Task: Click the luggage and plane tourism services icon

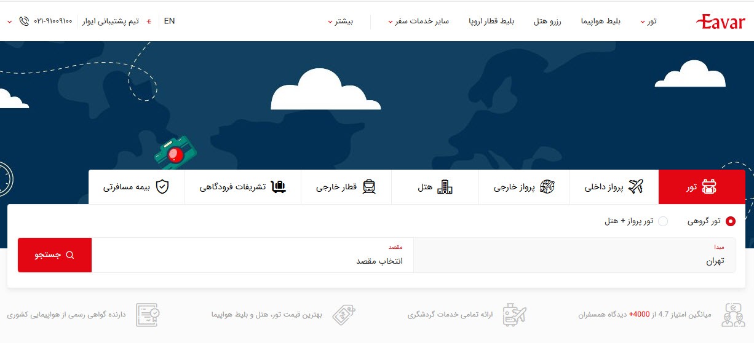Action: (514, 314)
